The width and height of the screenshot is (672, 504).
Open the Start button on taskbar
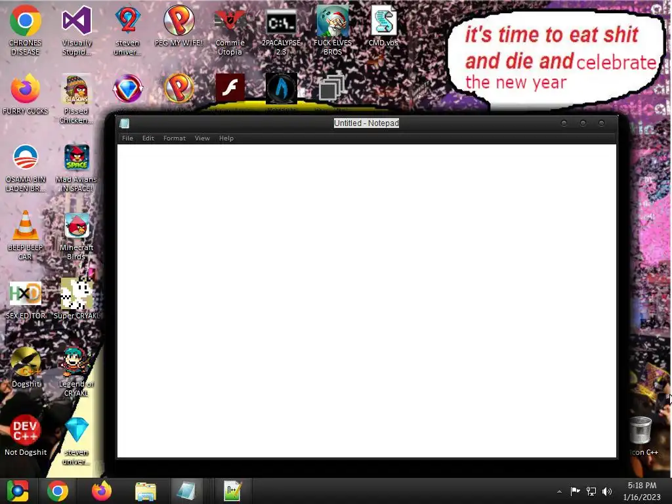18,491
